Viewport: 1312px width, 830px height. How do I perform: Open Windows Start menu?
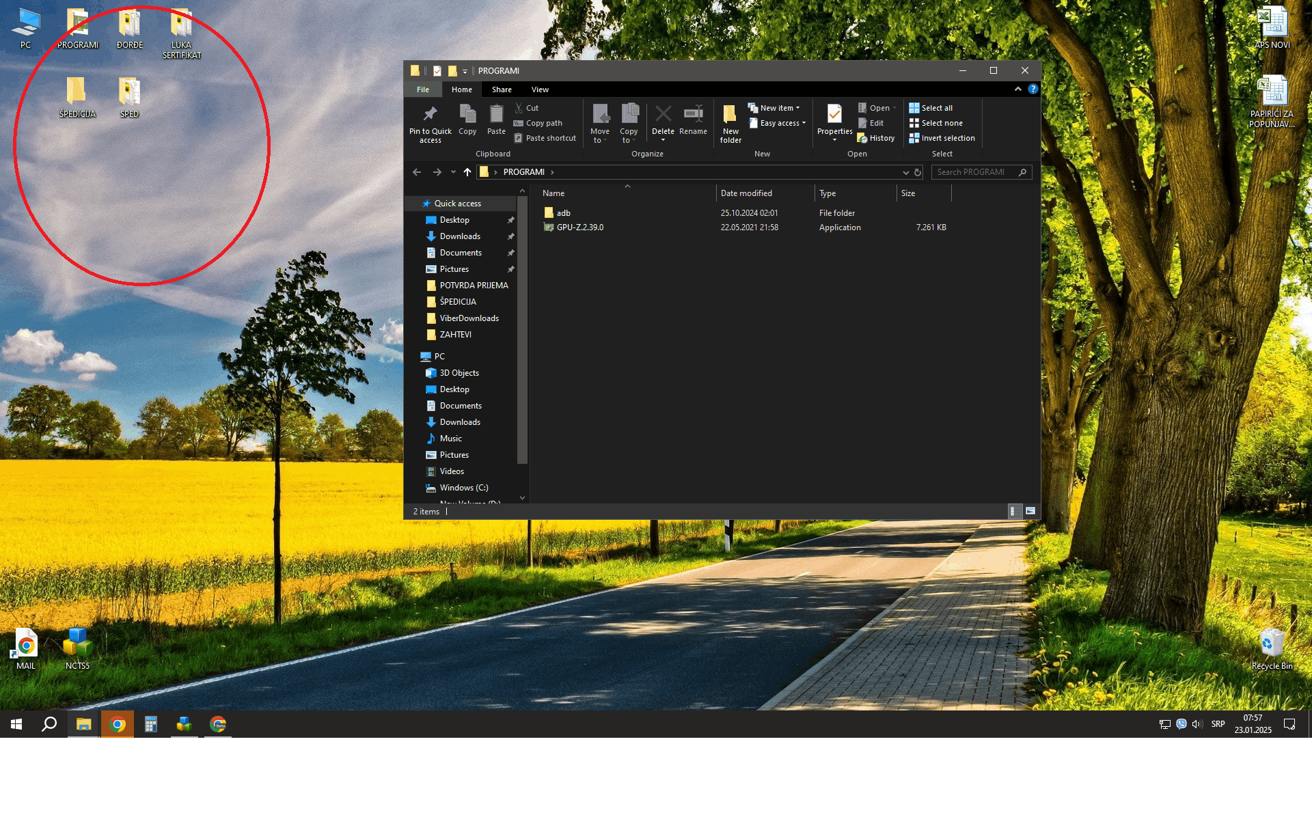click(x=16, y=724)
